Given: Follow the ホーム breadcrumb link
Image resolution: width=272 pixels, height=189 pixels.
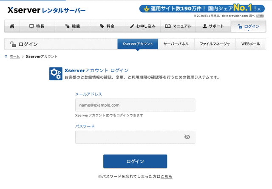Looking at the screenshot, I should (14, 56).
